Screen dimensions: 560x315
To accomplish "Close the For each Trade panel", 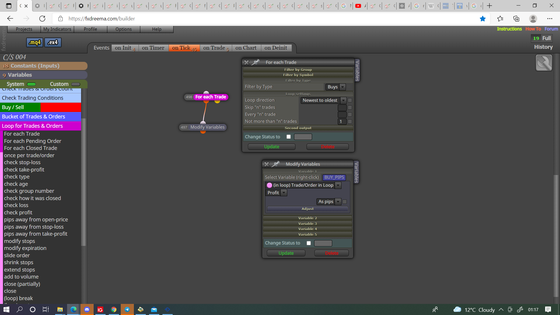I will [246, 62].
